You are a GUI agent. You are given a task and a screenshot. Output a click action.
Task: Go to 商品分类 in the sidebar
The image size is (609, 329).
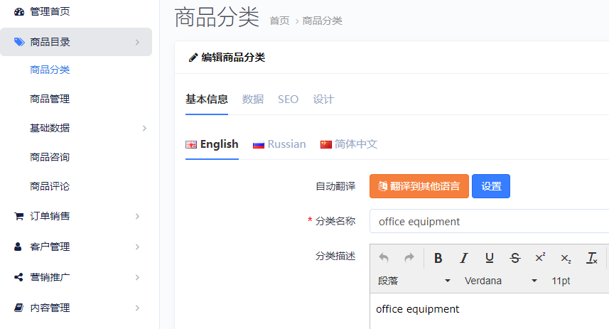point(50,70)
